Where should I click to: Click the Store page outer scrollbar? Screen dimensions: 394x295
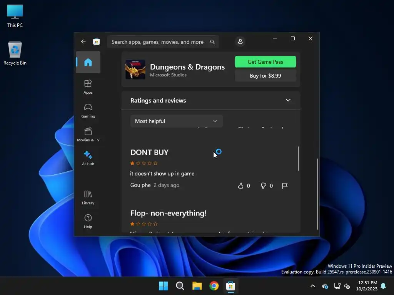click(x=317, y=194)
